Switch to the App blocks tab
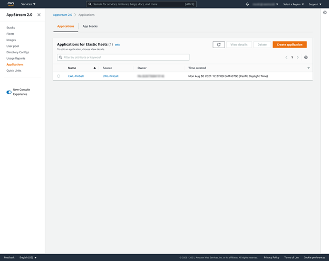 point(90,26)
